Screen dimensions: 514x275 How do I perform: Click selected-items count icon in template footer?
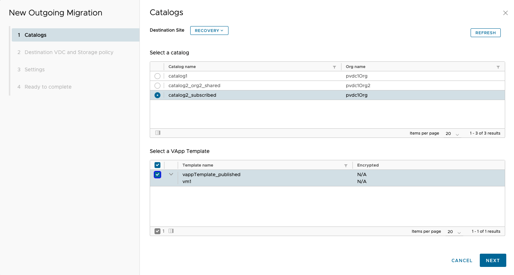click(157, 231)
